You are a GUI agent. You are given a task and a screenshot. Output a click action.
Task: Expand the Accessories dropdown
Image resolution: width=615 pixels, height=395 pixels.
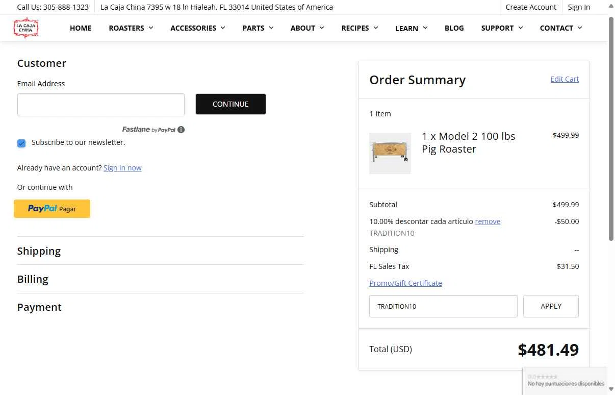click(198, 28)
